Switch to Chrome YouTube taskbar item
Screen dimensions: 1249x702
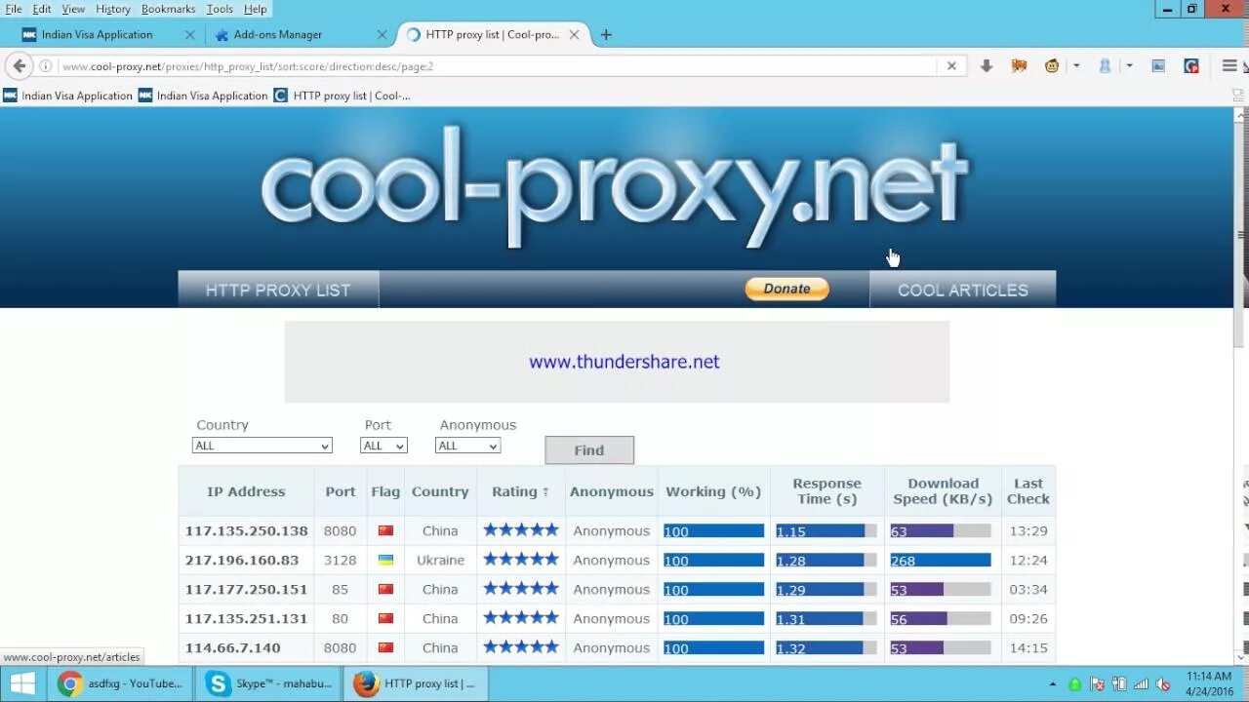pyautogui.click(x=121, y=683)
